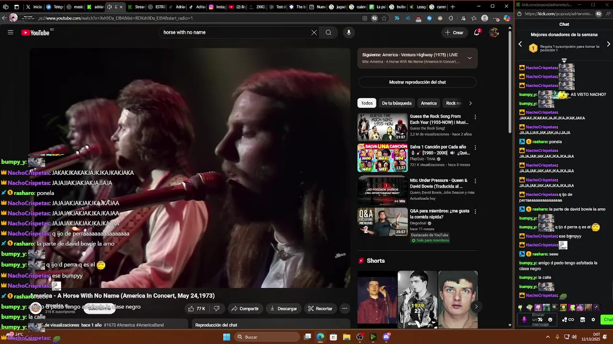Viewport: 613px width, 344px height.
Task: Open the Kick shop icon in chat bar
Action: [x=582, y=320]
